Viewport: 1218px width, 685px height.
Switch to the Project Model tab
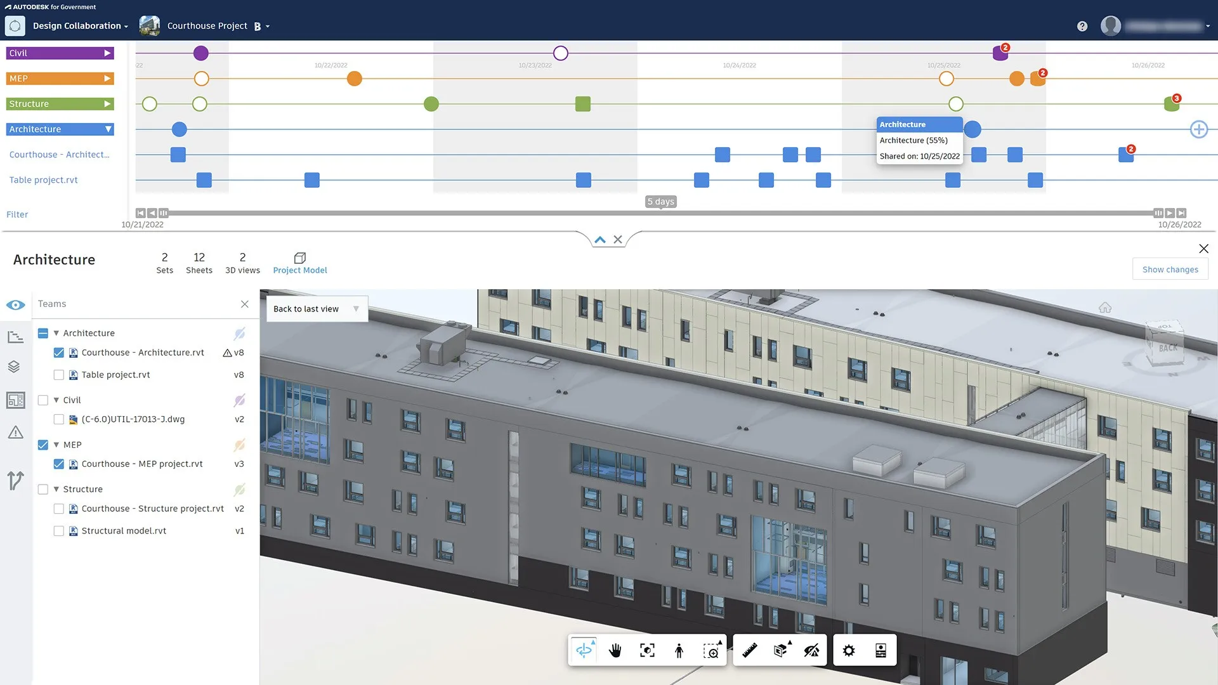(x=300, y=263)
